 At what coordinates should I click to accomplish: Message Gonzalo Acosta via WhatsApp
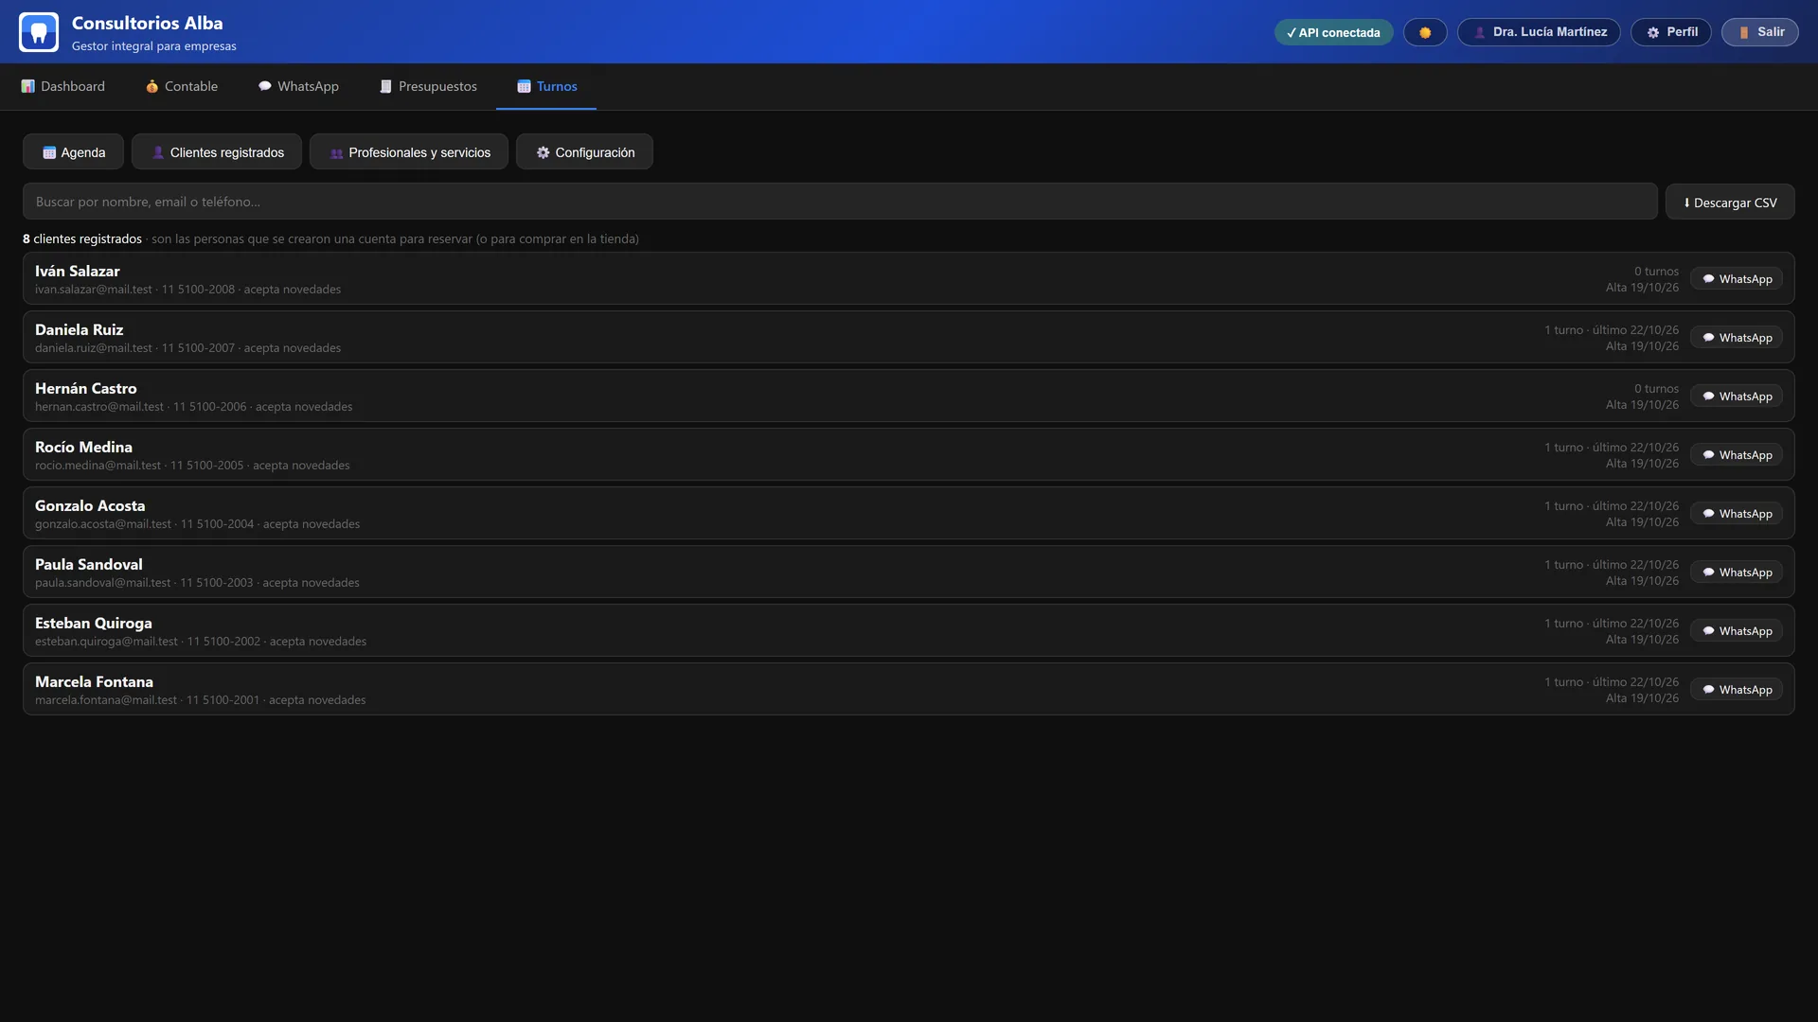tap(1737, 514)
